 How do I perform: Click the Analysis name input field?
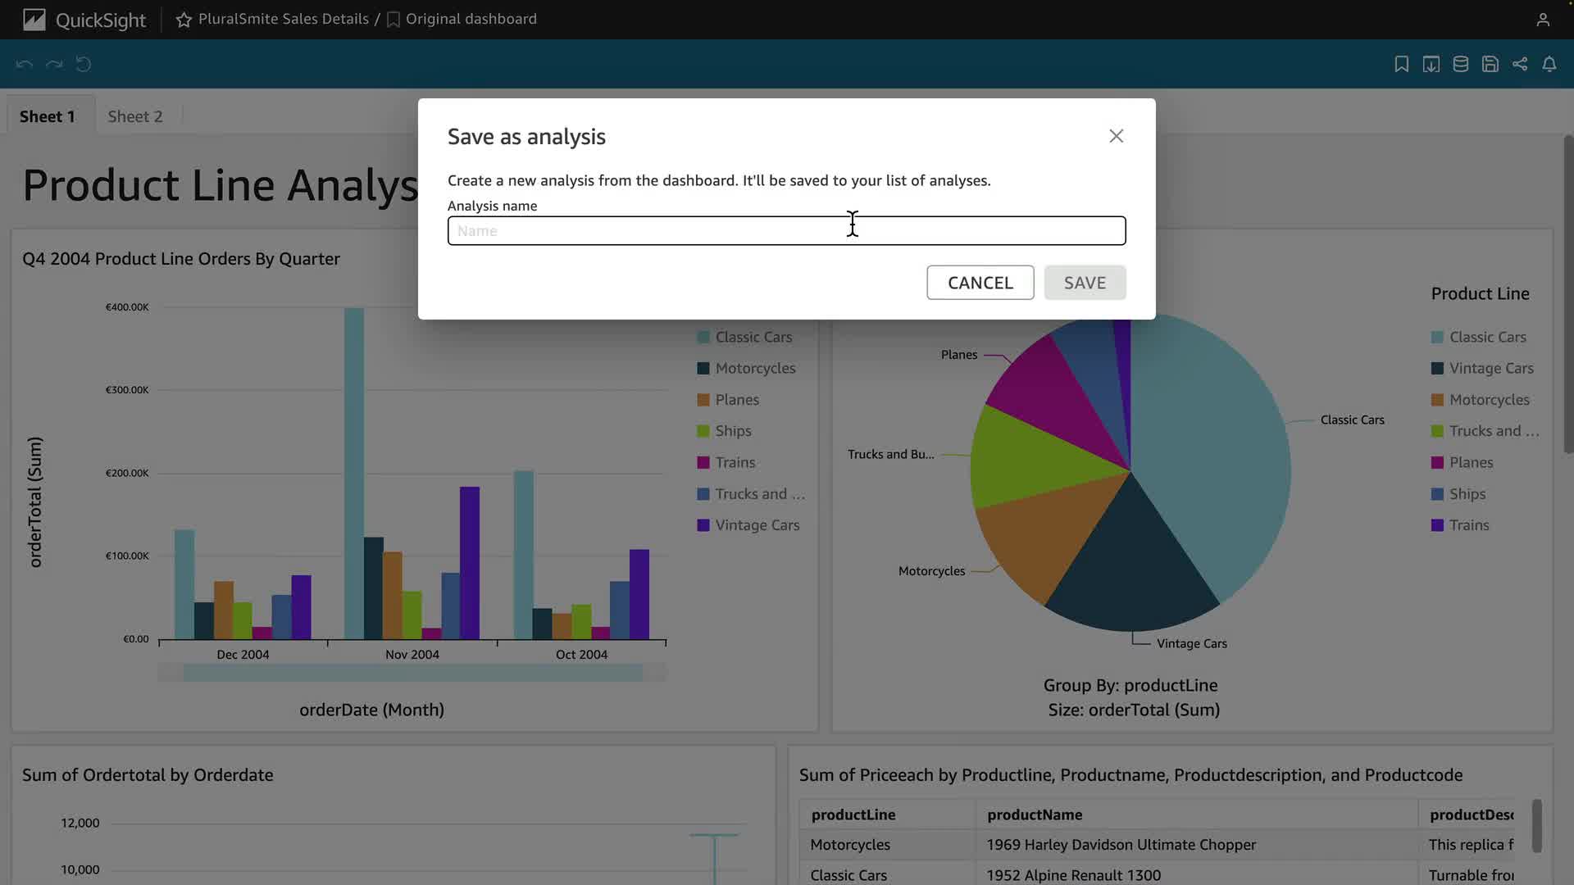785,231
